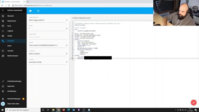Open the Steuer dein Leben user profile
This screenshot has width=199, height=112.
pyautogui.click(x=13, y=104)
